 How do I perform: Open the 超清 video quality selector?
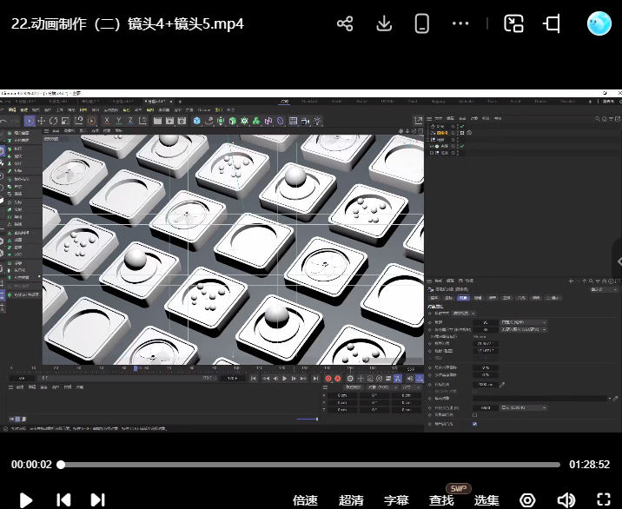click(351, 500)
